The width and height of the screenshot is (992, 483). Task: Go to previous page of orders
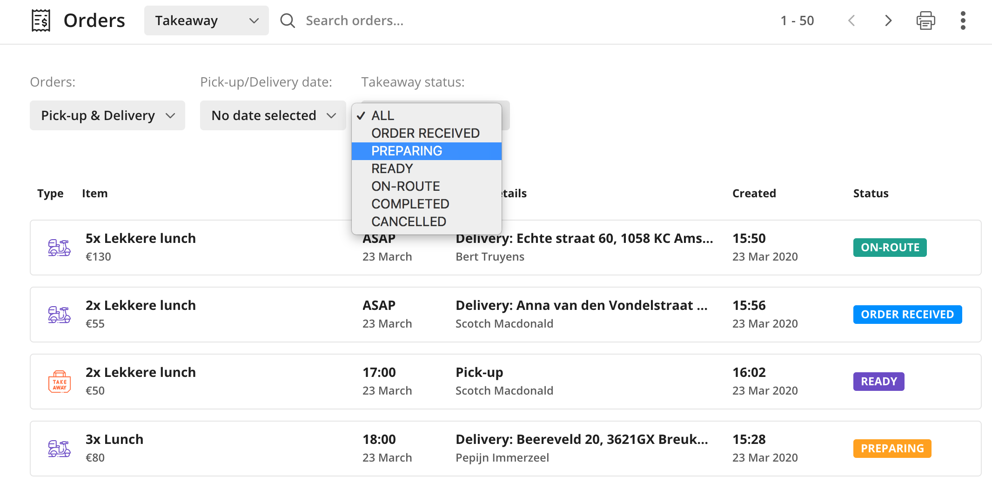pos(851,20)
